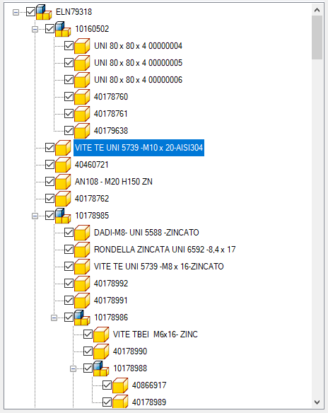
Task: Select the 10160502 tree label
Action: (x=92, y=29)
